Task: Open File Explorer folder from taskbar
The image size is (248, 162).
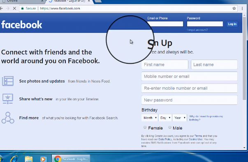Action: coord(29,159)
